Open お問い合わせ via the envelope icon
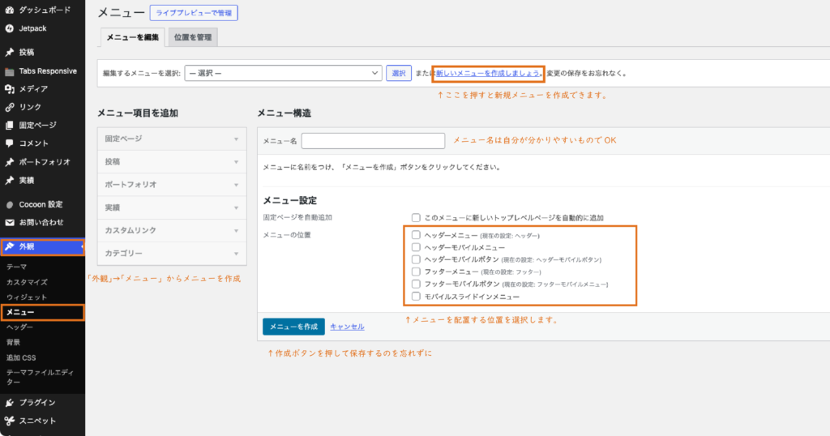This screenshot has width=830, height=436. pos(9,222)
